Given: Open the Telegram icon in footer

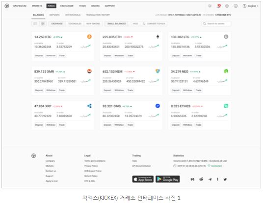Looking at the screenshot, I should pyautogui.click(x=210, y=180).
